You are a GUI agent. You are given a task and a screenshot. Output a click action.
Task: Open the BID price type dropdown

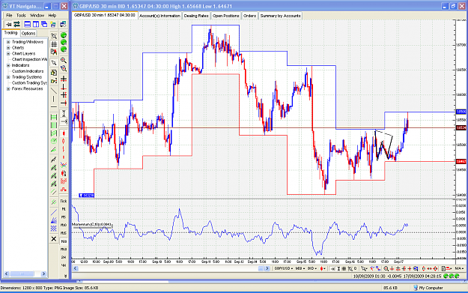coord(312,268)
